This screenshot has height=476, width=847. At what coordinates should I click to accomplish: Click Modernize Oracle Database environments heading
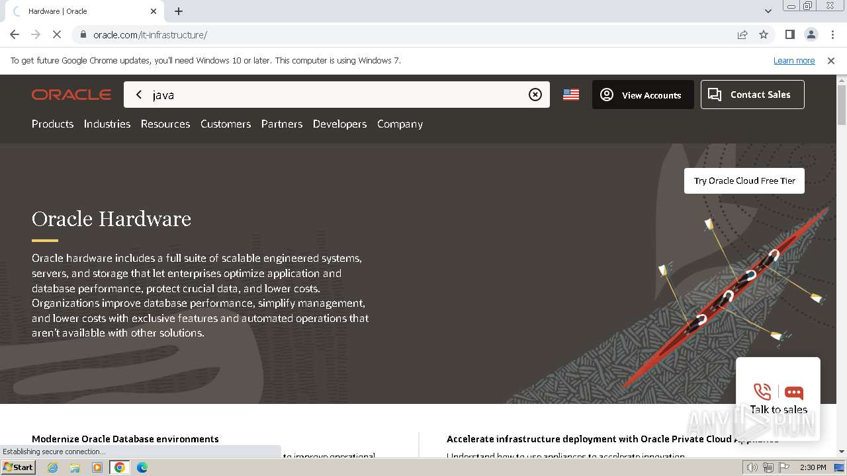(x=125, y=439)
